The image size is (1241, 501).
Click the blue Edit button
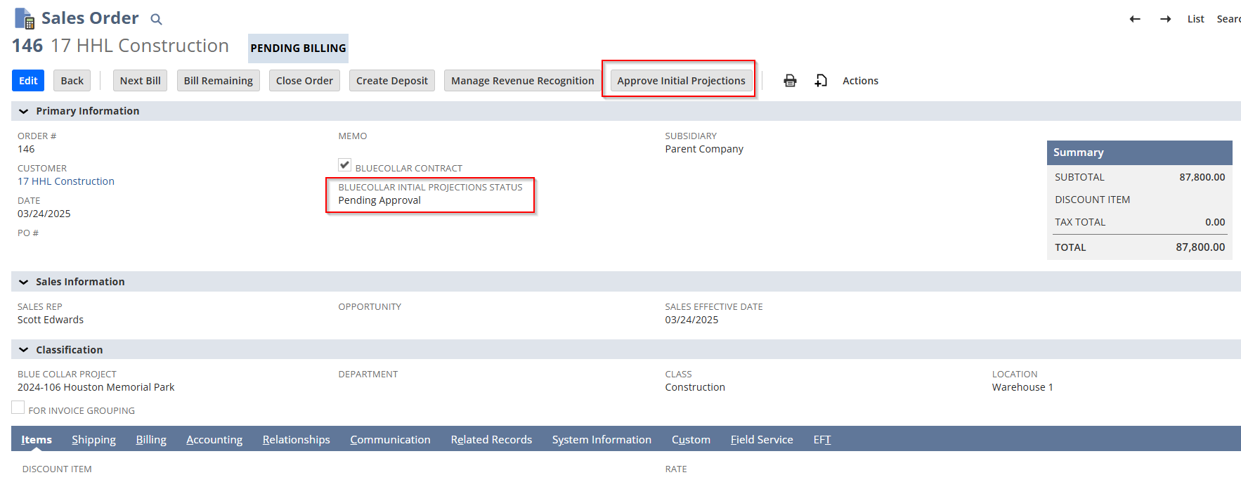click(28, 81)
